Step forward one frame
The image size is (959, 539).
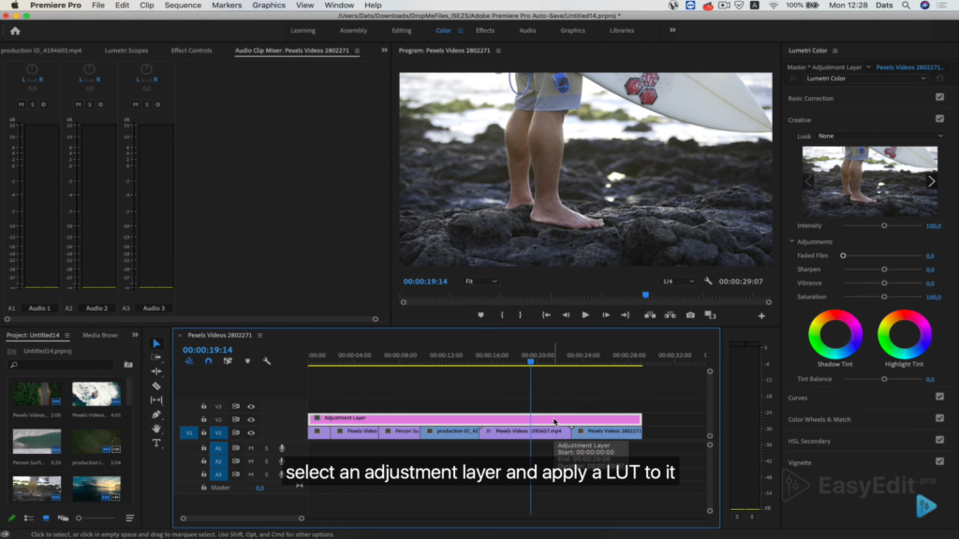pos(606,315)
